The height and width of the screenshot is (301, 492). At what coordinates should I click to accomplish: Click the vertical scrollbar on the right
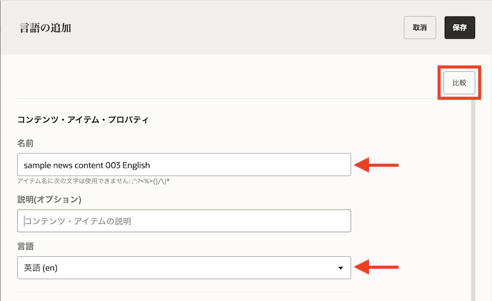[x=473, y=197]
